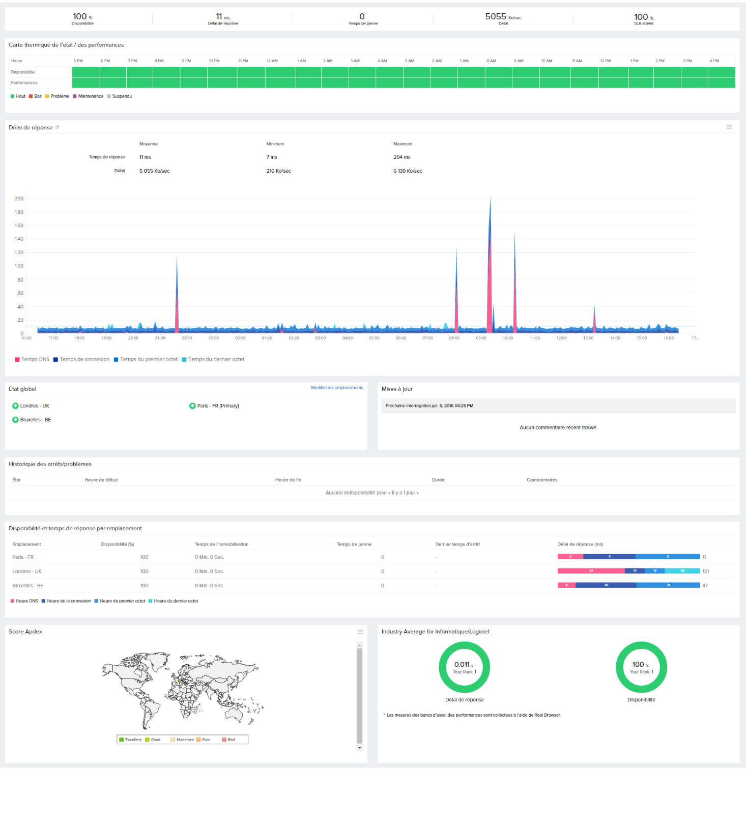
Task: Click the Paris - FR (Primary) status icon
Action: tap(192, 406)
